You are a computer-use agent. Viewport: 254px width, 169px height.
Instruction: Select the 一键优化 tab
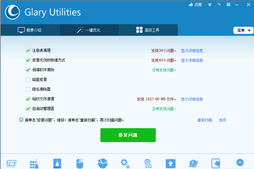(x=89, y=30)
